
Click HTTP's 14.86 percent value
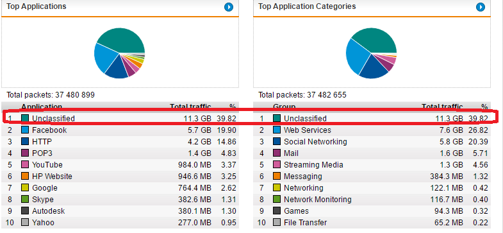[226, 142]
